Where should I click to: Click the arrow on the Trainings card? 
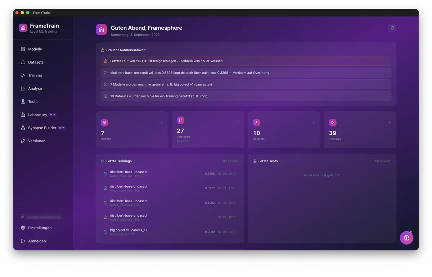click(x=390, y=123)
